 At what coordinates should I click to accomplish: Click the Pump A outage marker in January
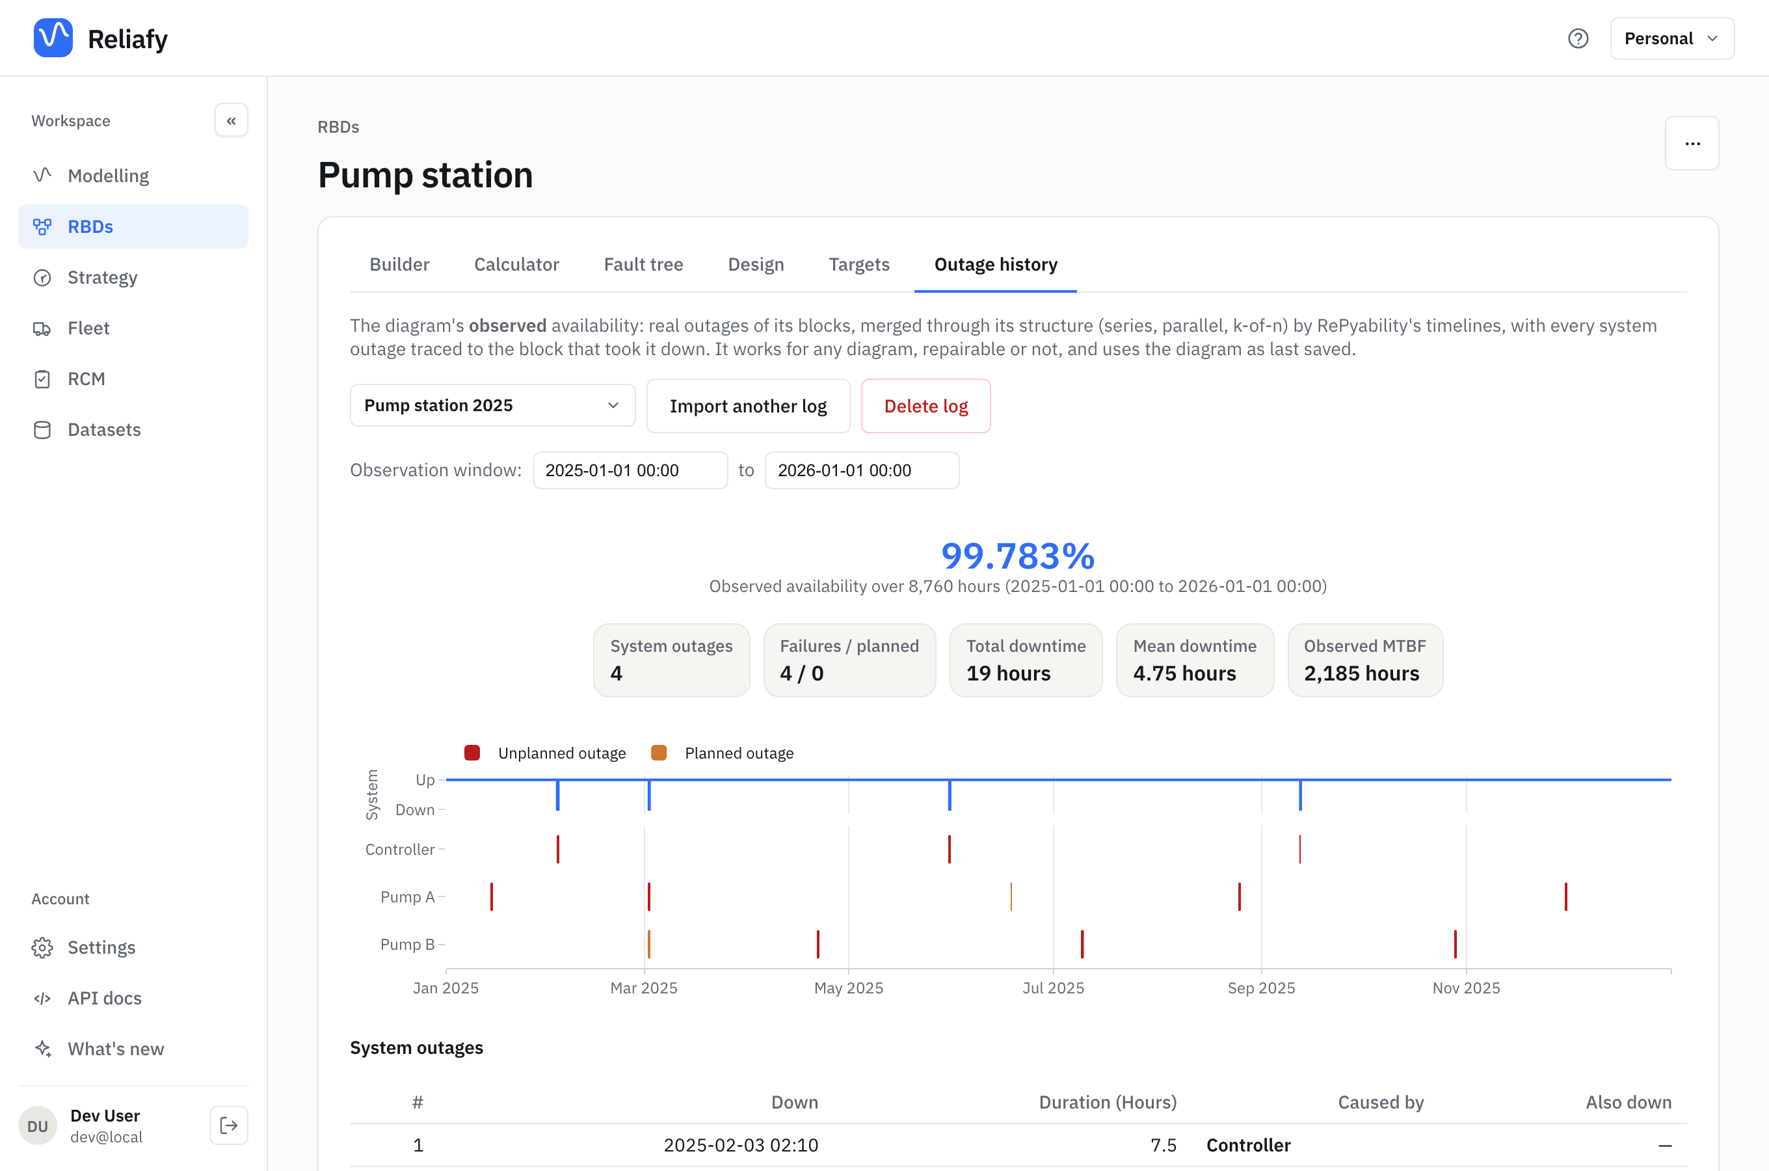click(x=491, y=896)
